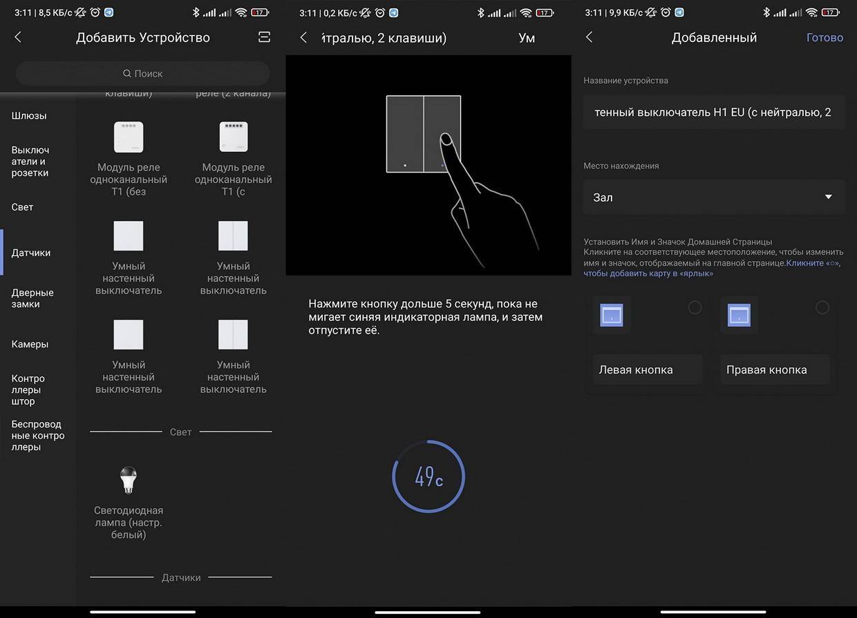Screen dimensions: 857x618
Task: Tap Готово to finish adding device
Action: [825, 37]
